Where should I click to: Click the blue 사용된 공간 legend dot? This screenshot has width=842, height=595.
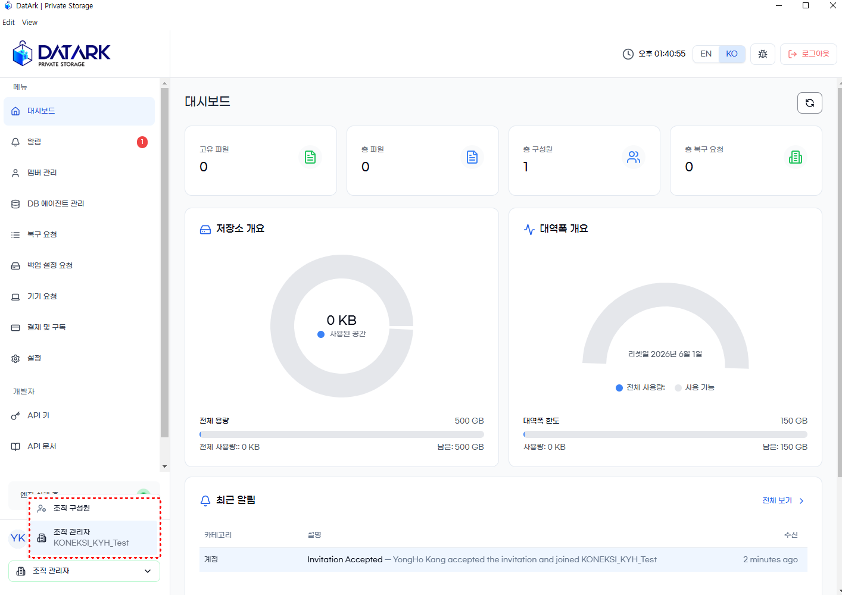pos(321,334)
